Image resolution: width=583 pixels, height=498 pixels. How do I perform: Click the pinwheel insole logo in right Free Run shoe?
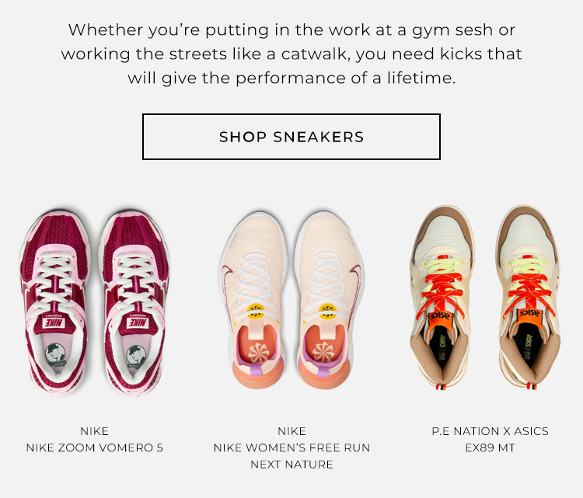pos(323,352)
